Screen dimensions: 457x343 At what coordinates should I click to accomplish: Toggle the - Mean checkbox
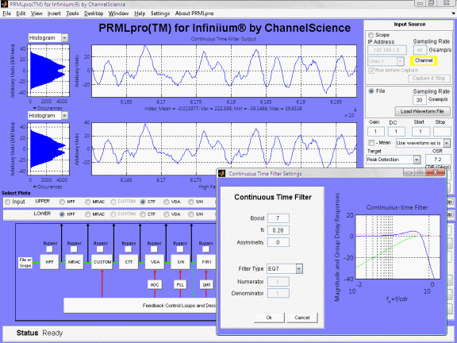[371, 143]
